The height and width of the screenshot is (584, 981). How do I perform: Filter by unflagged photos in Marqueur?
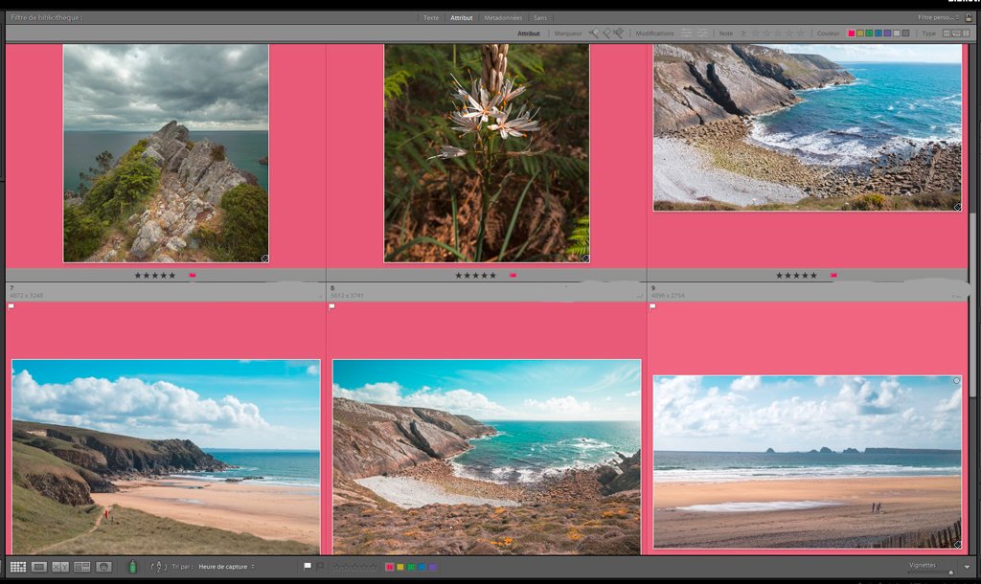click(x=606, y=34)
